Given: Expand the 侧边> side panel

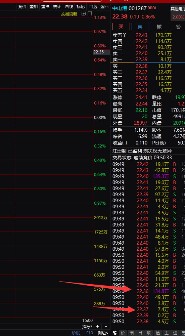Looking at the screenshot, I should (x=103, y=333).
